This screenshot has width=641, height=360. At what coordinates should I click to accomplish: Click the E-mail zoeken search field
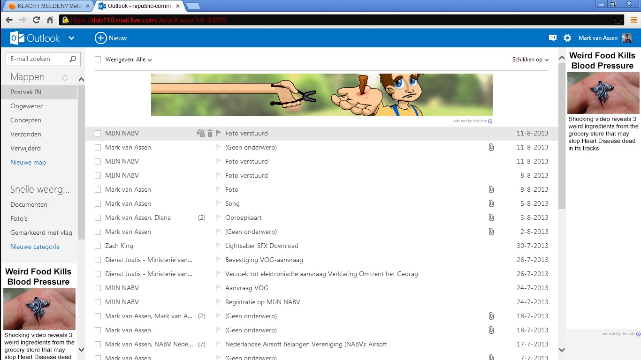[38, 59]
